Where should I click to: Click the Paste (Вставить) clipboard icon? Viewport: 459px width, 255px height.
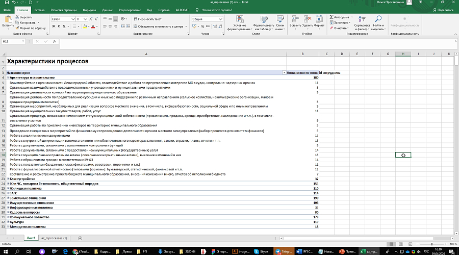tap(8, 20)
